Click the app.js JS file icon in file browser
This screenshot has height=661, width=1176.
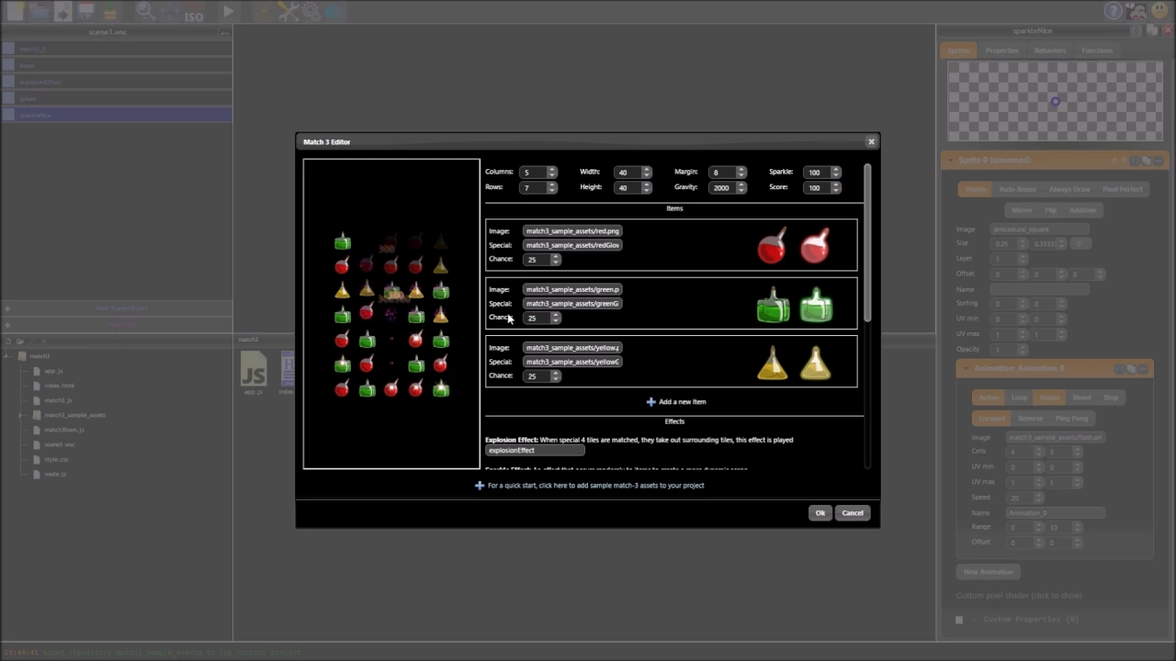click(254, 369)
